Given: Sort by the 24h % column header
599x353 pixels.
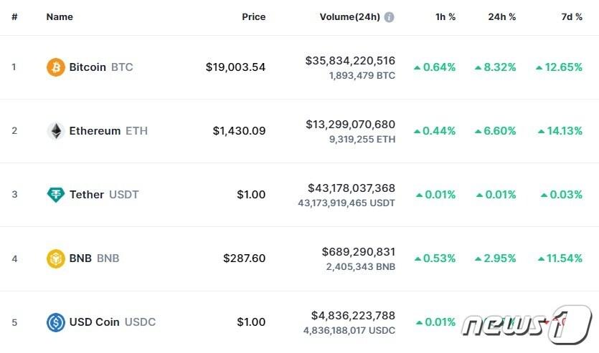Looking at the screenshot, I should coord(502,17).
